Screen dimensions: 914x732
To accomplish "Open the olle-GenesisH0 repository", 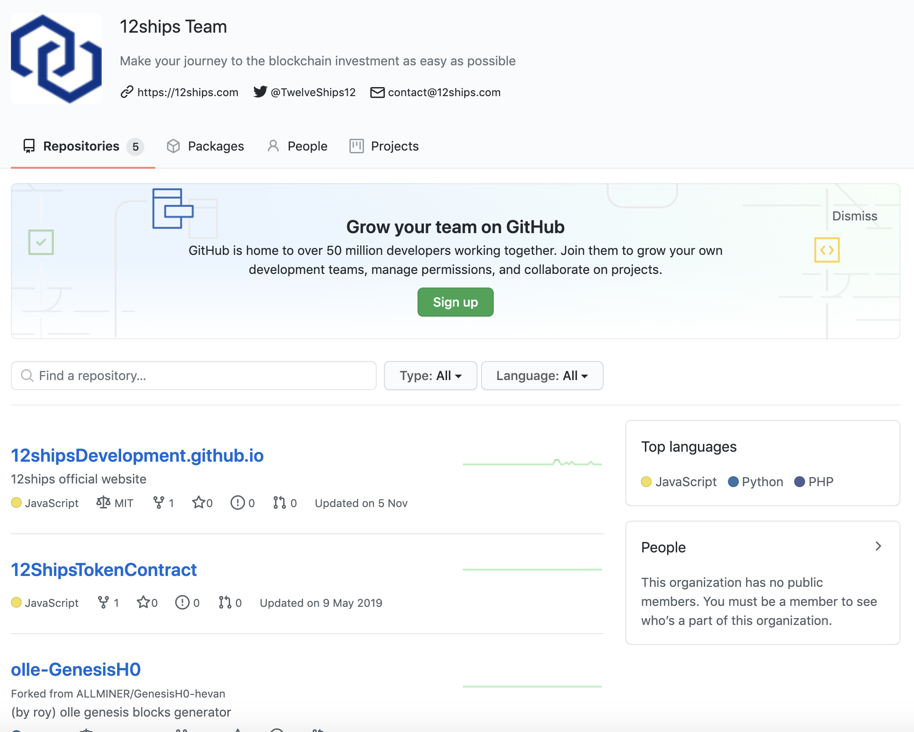I will pos(76,669).
